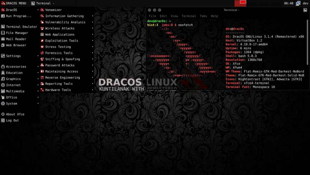This screenshot has width=310, height=175.
Task: Open the Edit menu in Terminal
Action: tap(163, 16)
